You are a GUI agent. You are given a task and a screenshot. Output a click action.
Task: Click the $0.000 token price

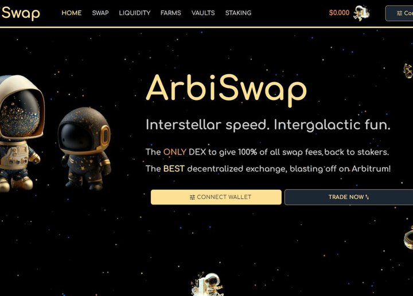(339, 13)
